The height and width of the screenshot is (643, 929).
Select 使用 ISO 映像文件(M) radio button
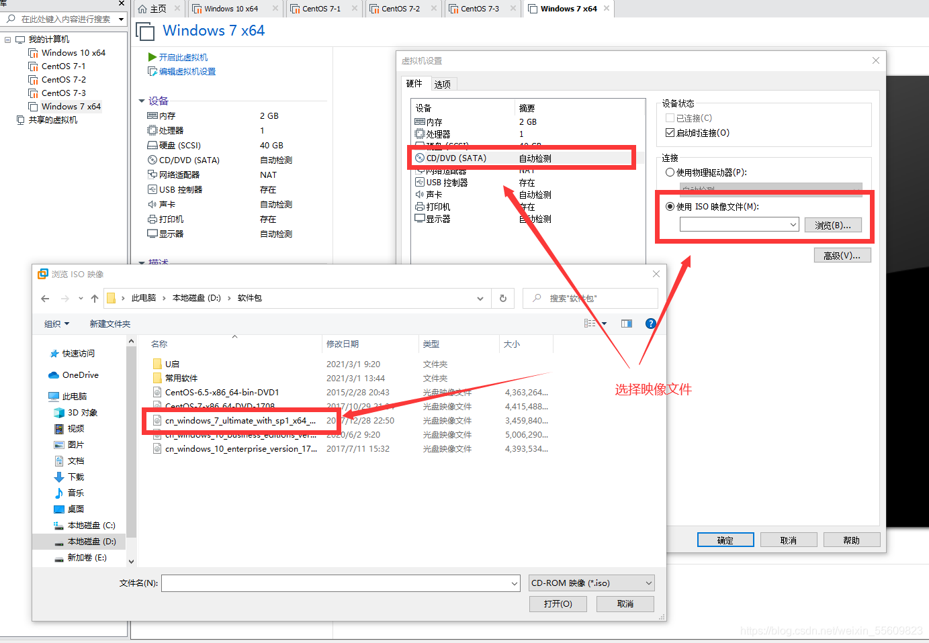(670, 207)
